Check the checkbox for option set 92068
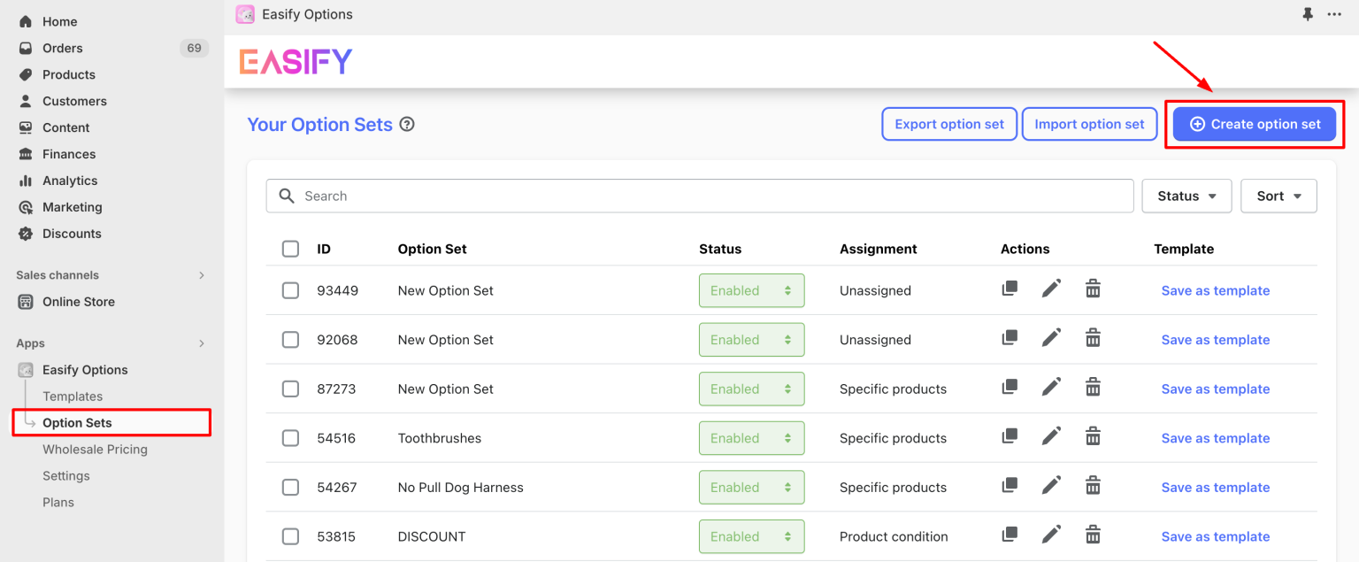Screen dimensions: 1359x562 [x=290, y=339]
